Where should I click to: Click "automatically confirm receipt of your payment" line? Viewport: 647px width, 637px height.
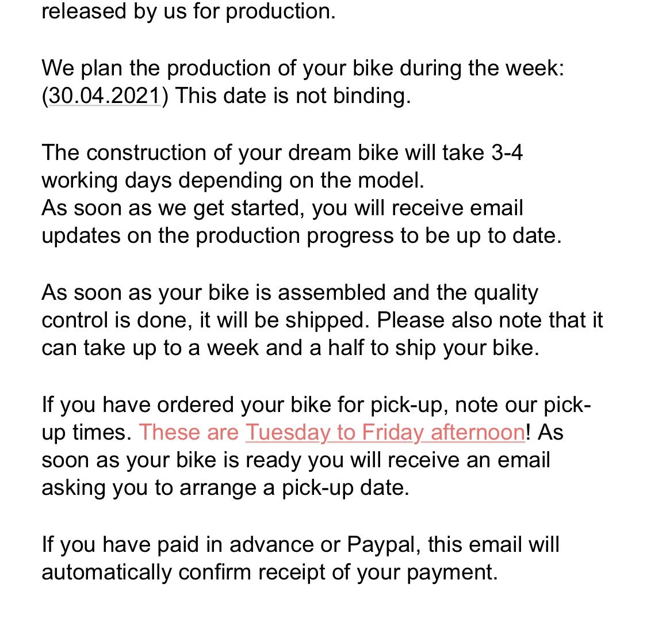click(269, 572)
